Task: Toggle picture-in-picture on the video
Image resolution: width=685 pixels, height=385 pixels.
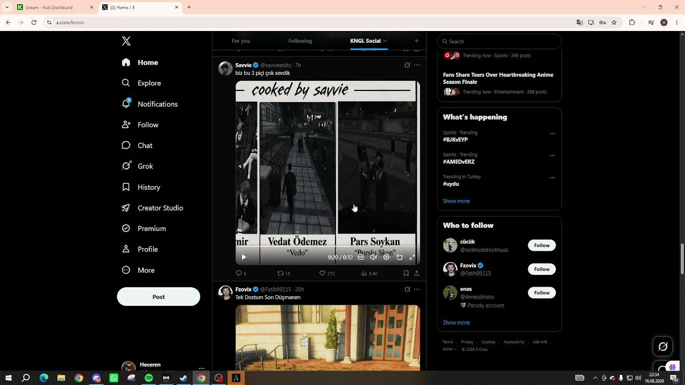Action: (x=399, y=257)
